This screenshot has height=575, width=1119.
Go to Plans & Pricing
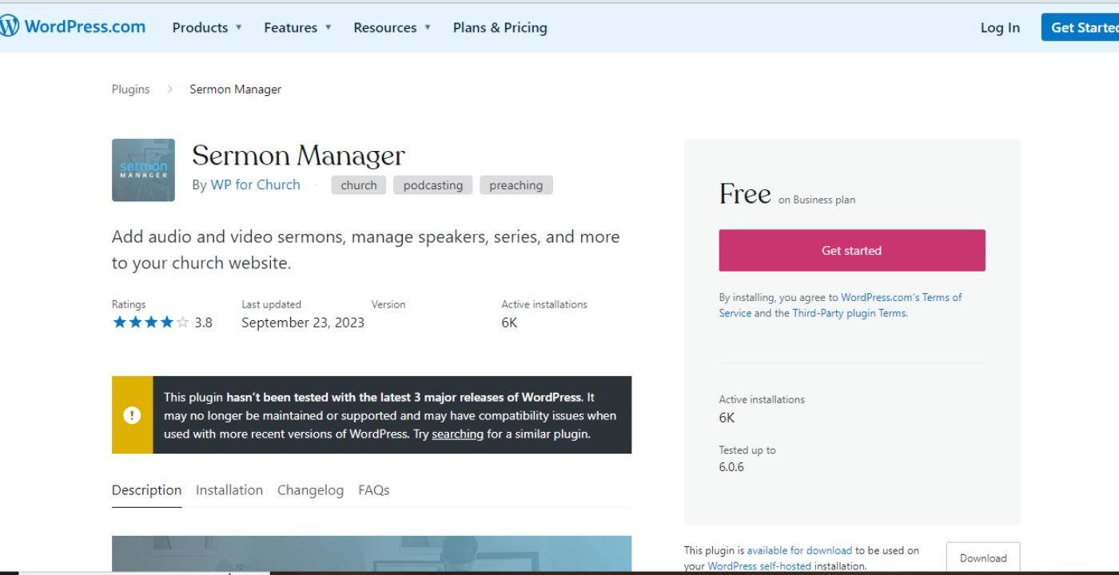(x=500, y=27)
